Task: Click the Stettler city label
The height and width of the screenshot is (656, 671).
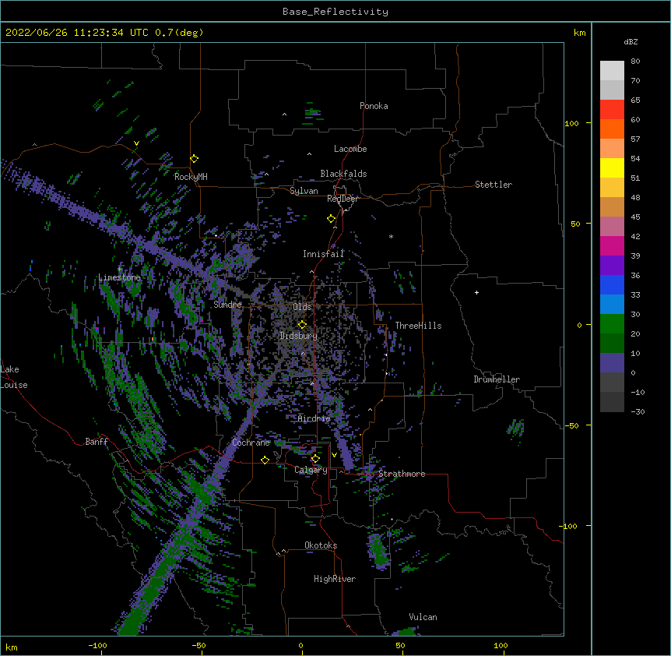Action: 494,185
